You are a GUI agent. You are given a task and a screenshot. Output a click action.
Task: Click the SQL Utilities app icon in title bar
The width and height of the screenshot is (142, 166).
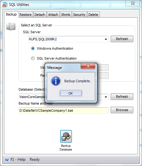click(x=5, y=5)
